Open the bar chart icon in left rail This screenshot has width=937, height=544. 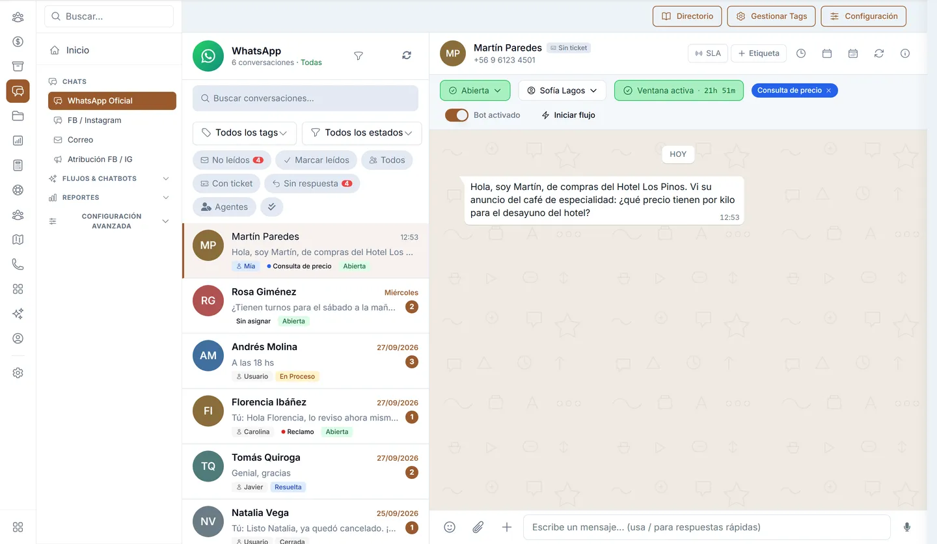pos(18,141)
